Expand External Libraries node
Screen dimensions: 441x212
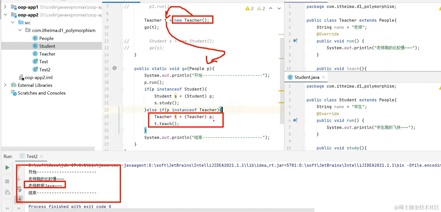pyautogui.click(x=5, y=85)
